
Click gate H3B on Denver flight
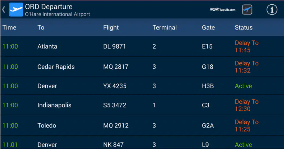pyautogui.click(x=208, y=86)
